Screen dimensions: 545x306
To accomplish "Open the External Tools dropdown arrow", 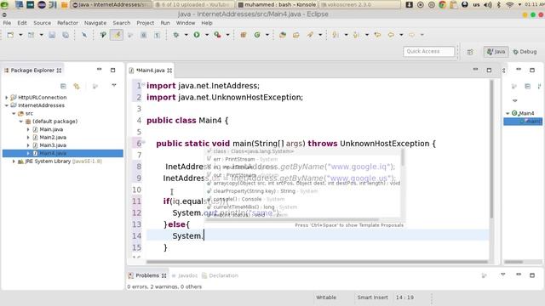I will click(x=227, y=35).
